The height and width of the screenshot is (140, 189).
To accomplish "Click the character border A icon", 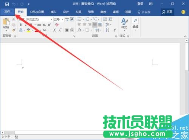I will point(72,19).
